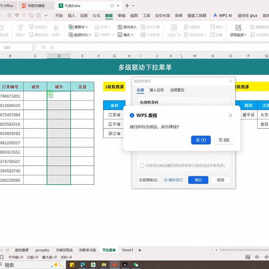Click the 下拉列表 icon

pos(143,35)
